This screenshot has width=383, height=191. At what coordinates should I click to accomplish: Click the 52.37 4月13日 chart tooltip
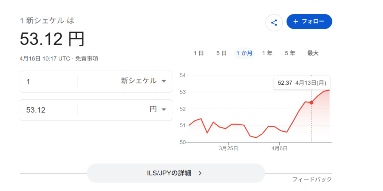pyautogui.click(x=302, y=83)
